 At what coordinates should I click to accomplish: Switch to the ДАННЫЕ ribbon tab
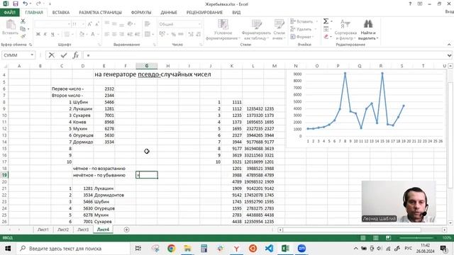[169, 13]
